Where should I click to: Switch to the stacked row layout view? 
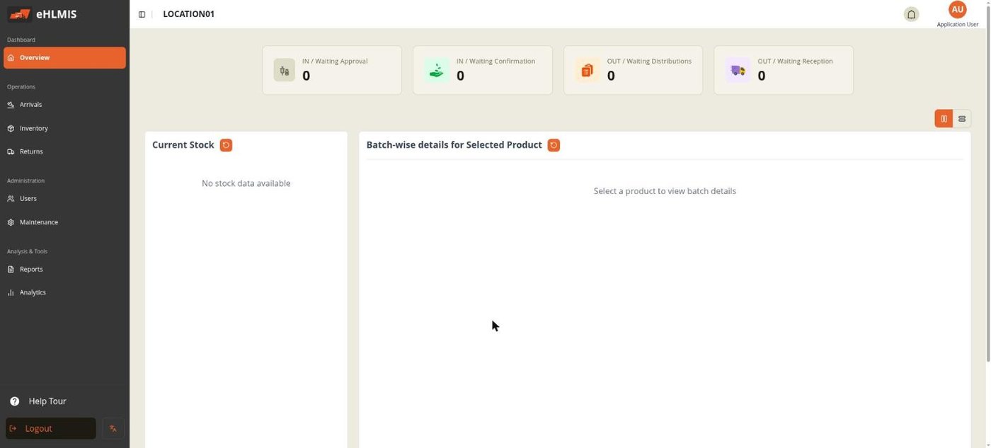coord(962,119)
